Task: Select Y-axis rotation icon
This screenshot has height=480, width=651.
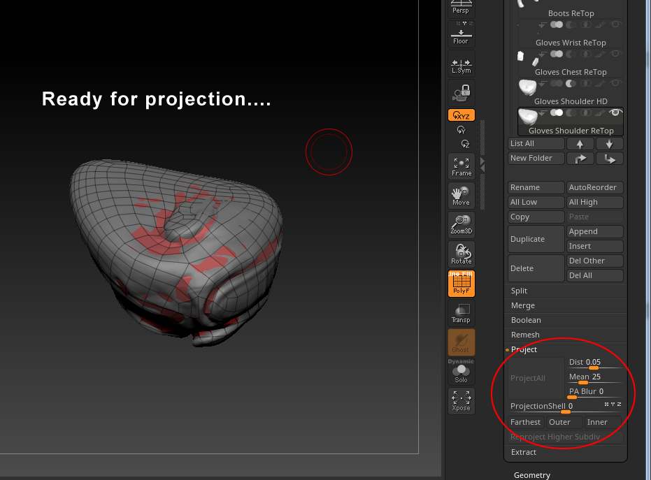Action: (462, 130)
